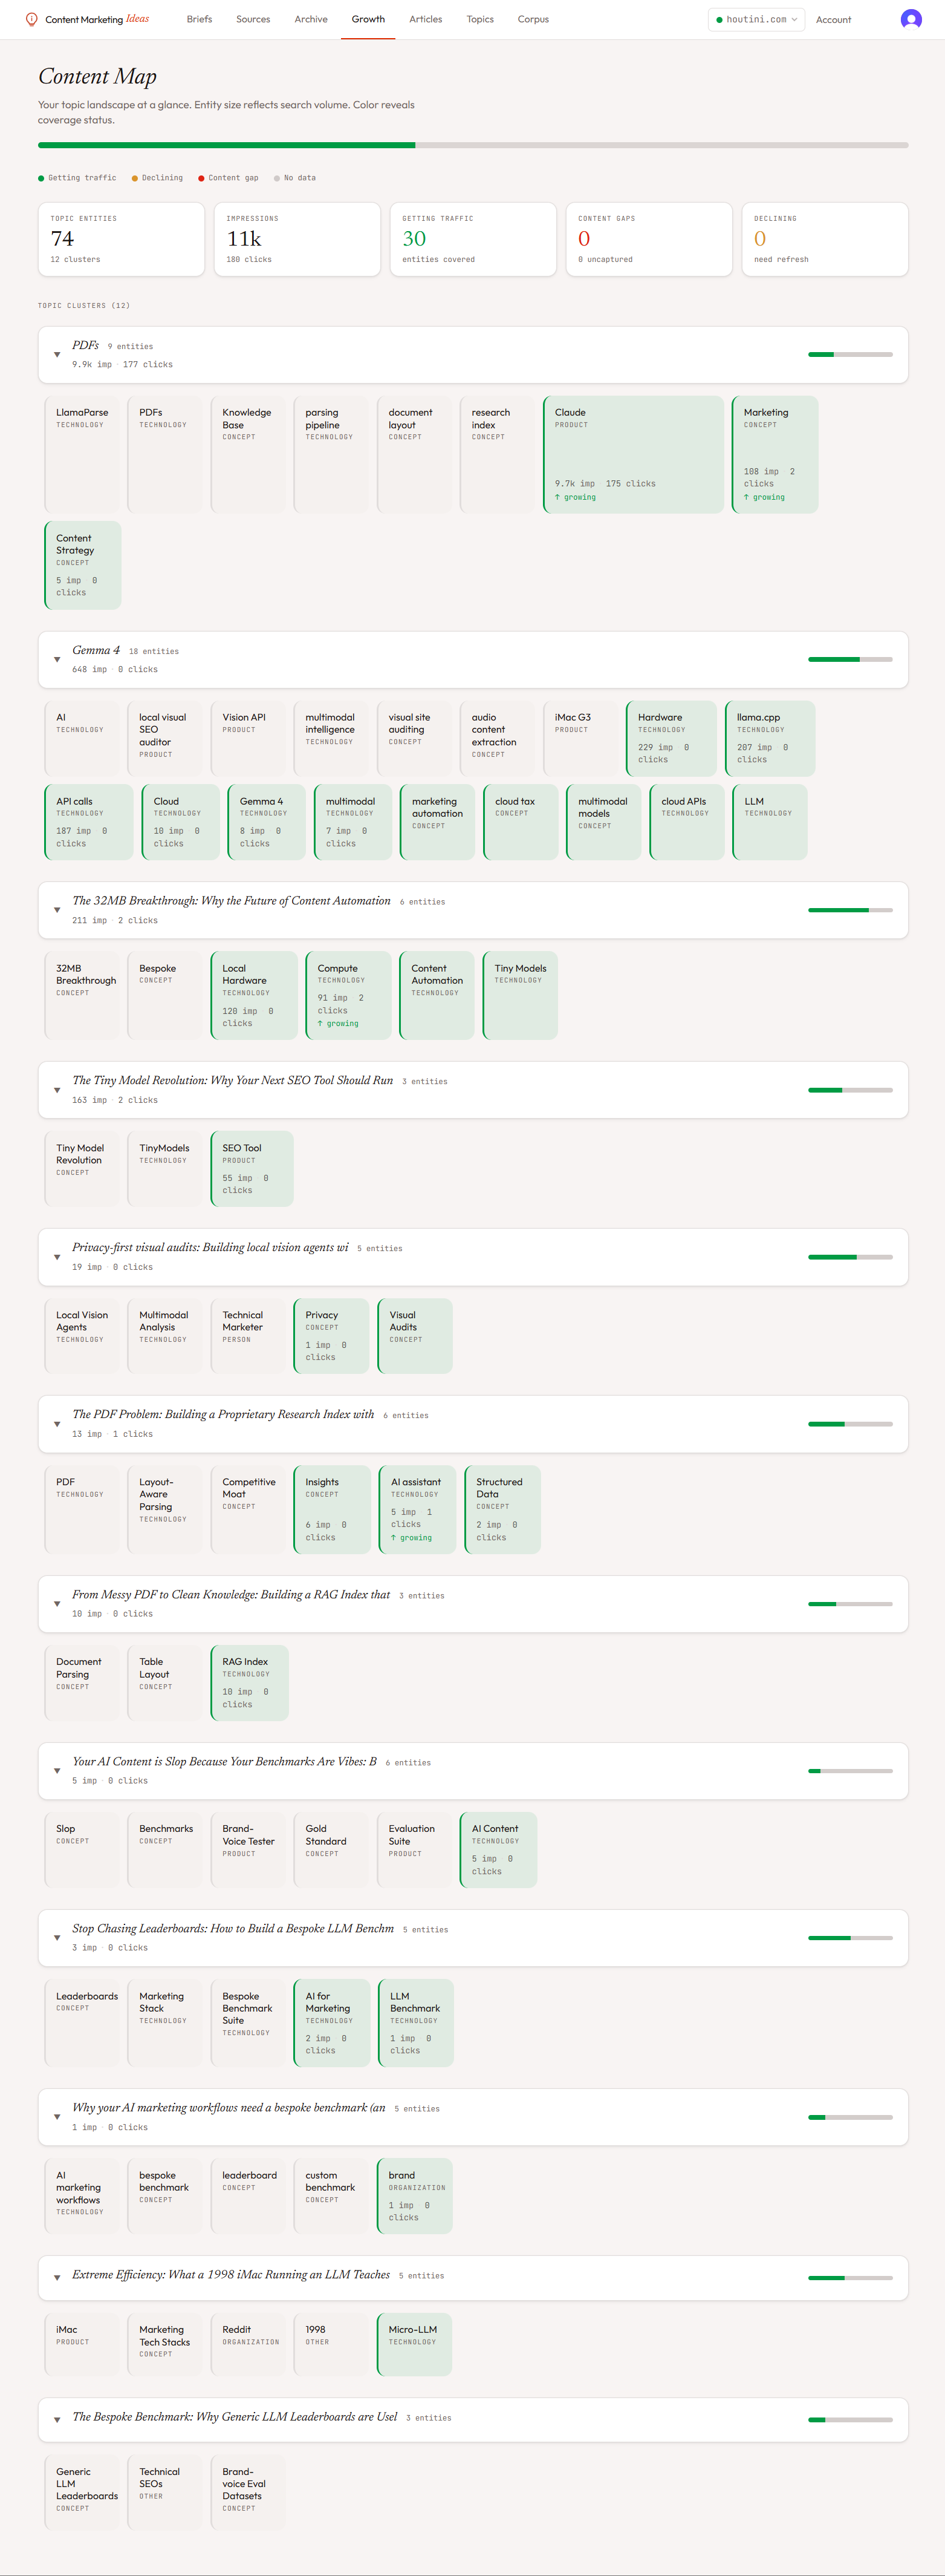Click the Content Marketing Ideas lightbulb logo
Image resolution: width=945 pixels, height=2576 pixels.
point(31,19)
